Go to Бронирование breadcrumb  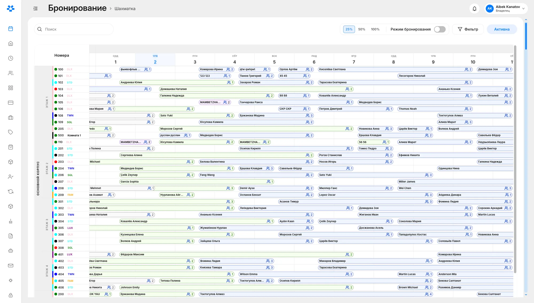(77, 8)
